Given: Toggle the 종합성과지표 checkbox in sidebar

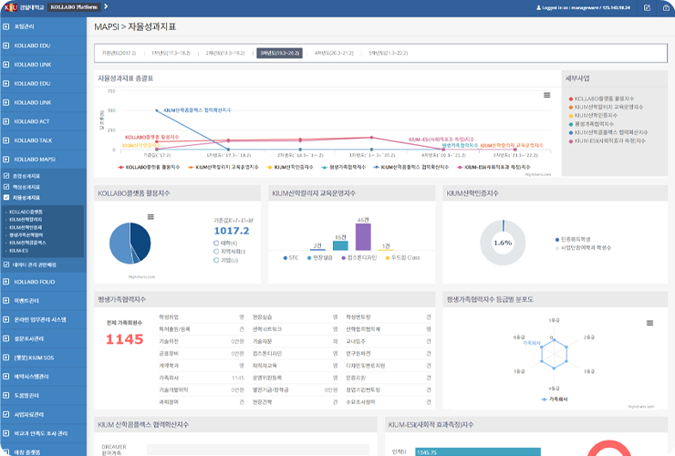Looking at the screenshot, I should click(6, 176).
